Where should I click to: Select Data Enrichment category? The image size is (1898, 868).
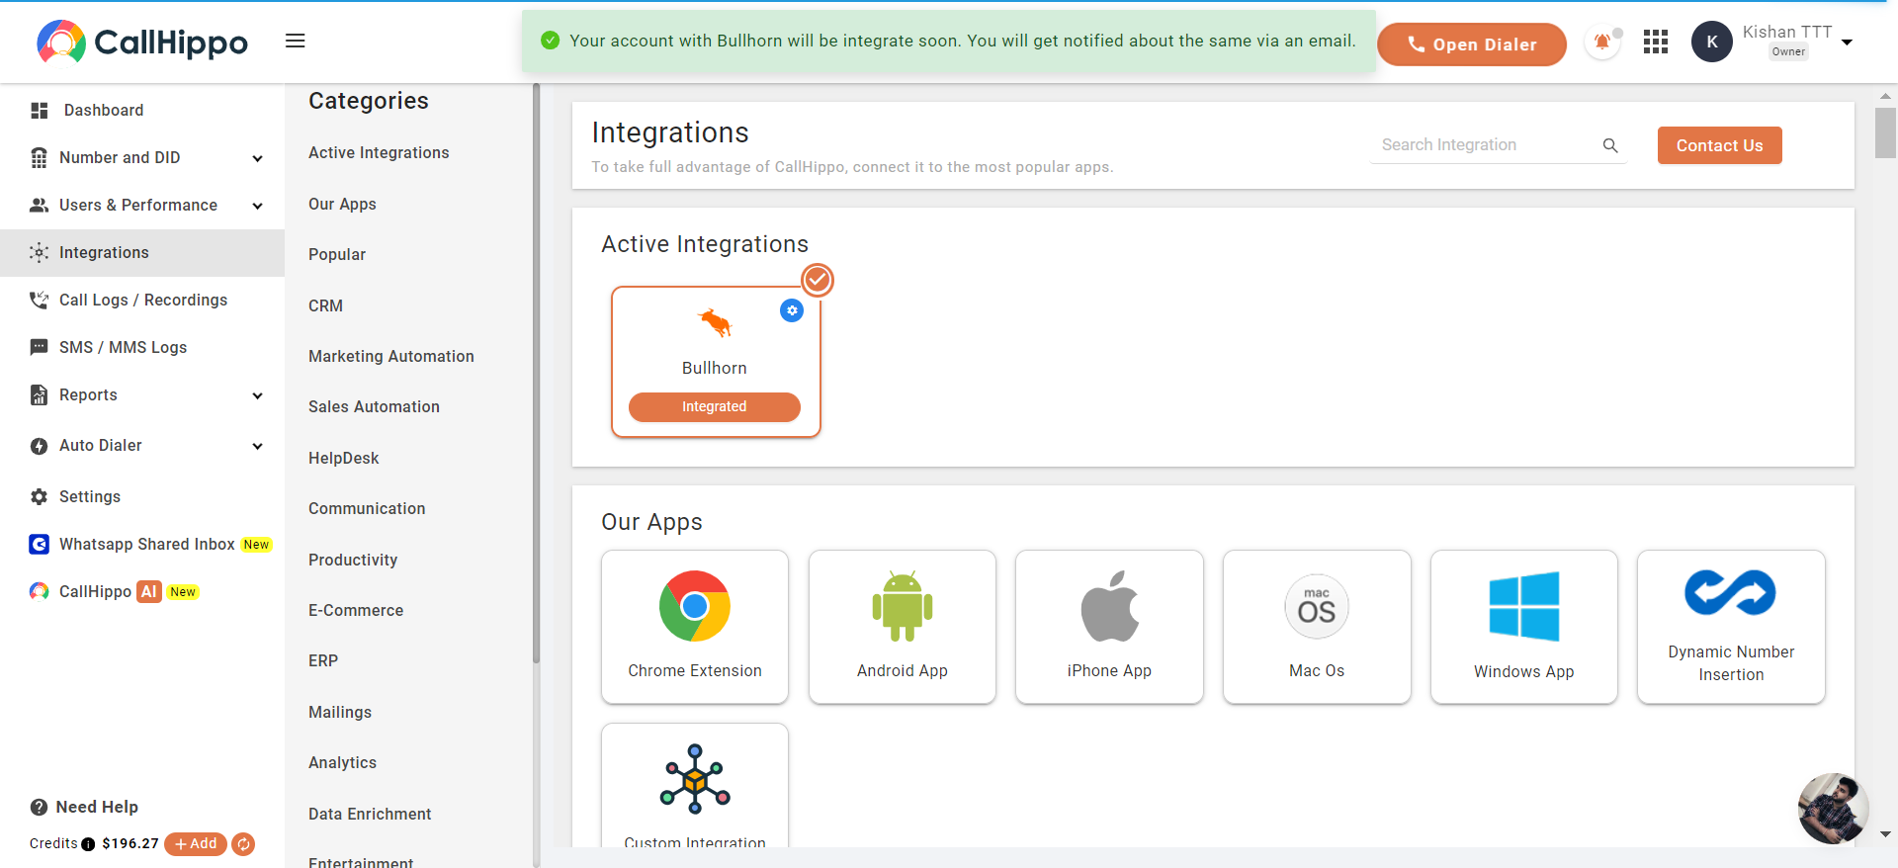[x=370, y=815]
